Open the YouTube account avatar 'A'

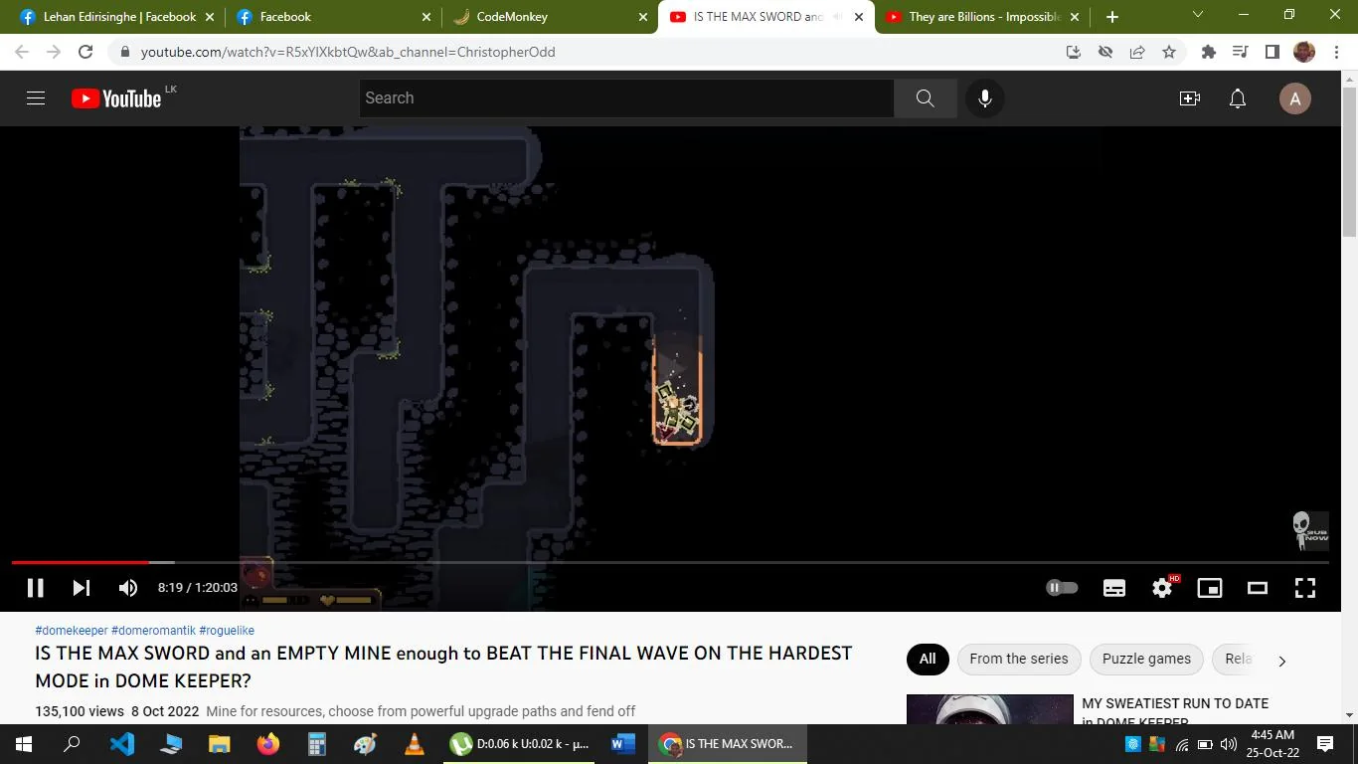click(x=1294, y=98)
